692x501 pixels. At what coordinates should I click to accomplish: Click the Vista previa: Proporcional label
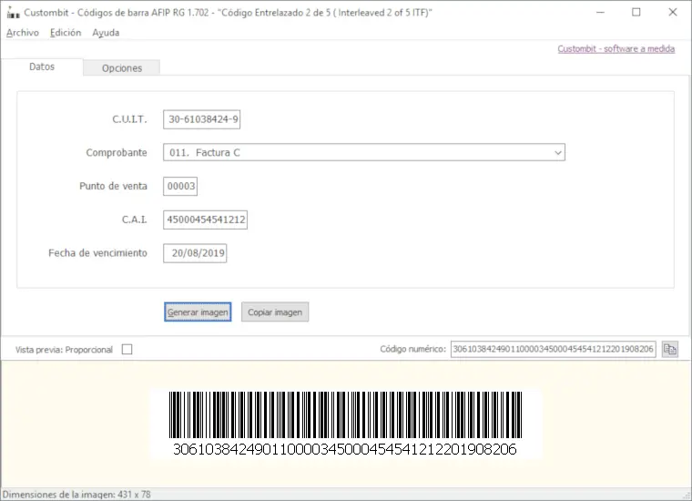pyautogui.click(x=64, y=350)
